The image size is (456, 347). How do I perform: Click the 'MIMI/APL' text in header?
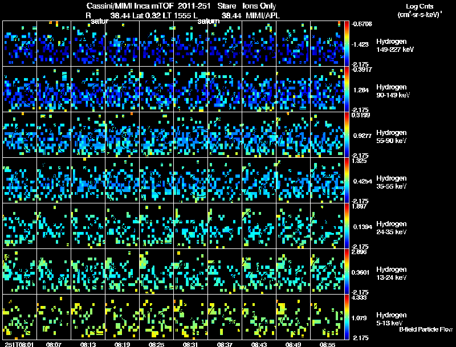[263, 16]
